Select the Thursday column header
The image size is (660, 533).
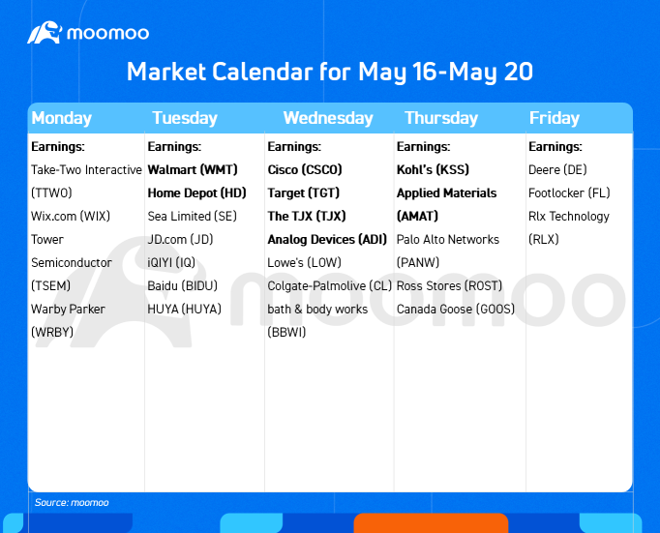[441, 118]
